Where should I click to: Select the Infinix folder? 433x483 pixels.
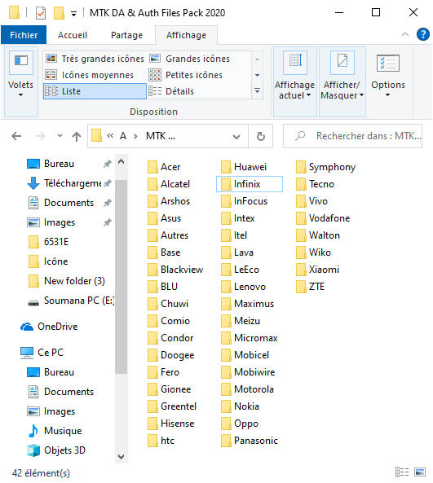[250, 184]
